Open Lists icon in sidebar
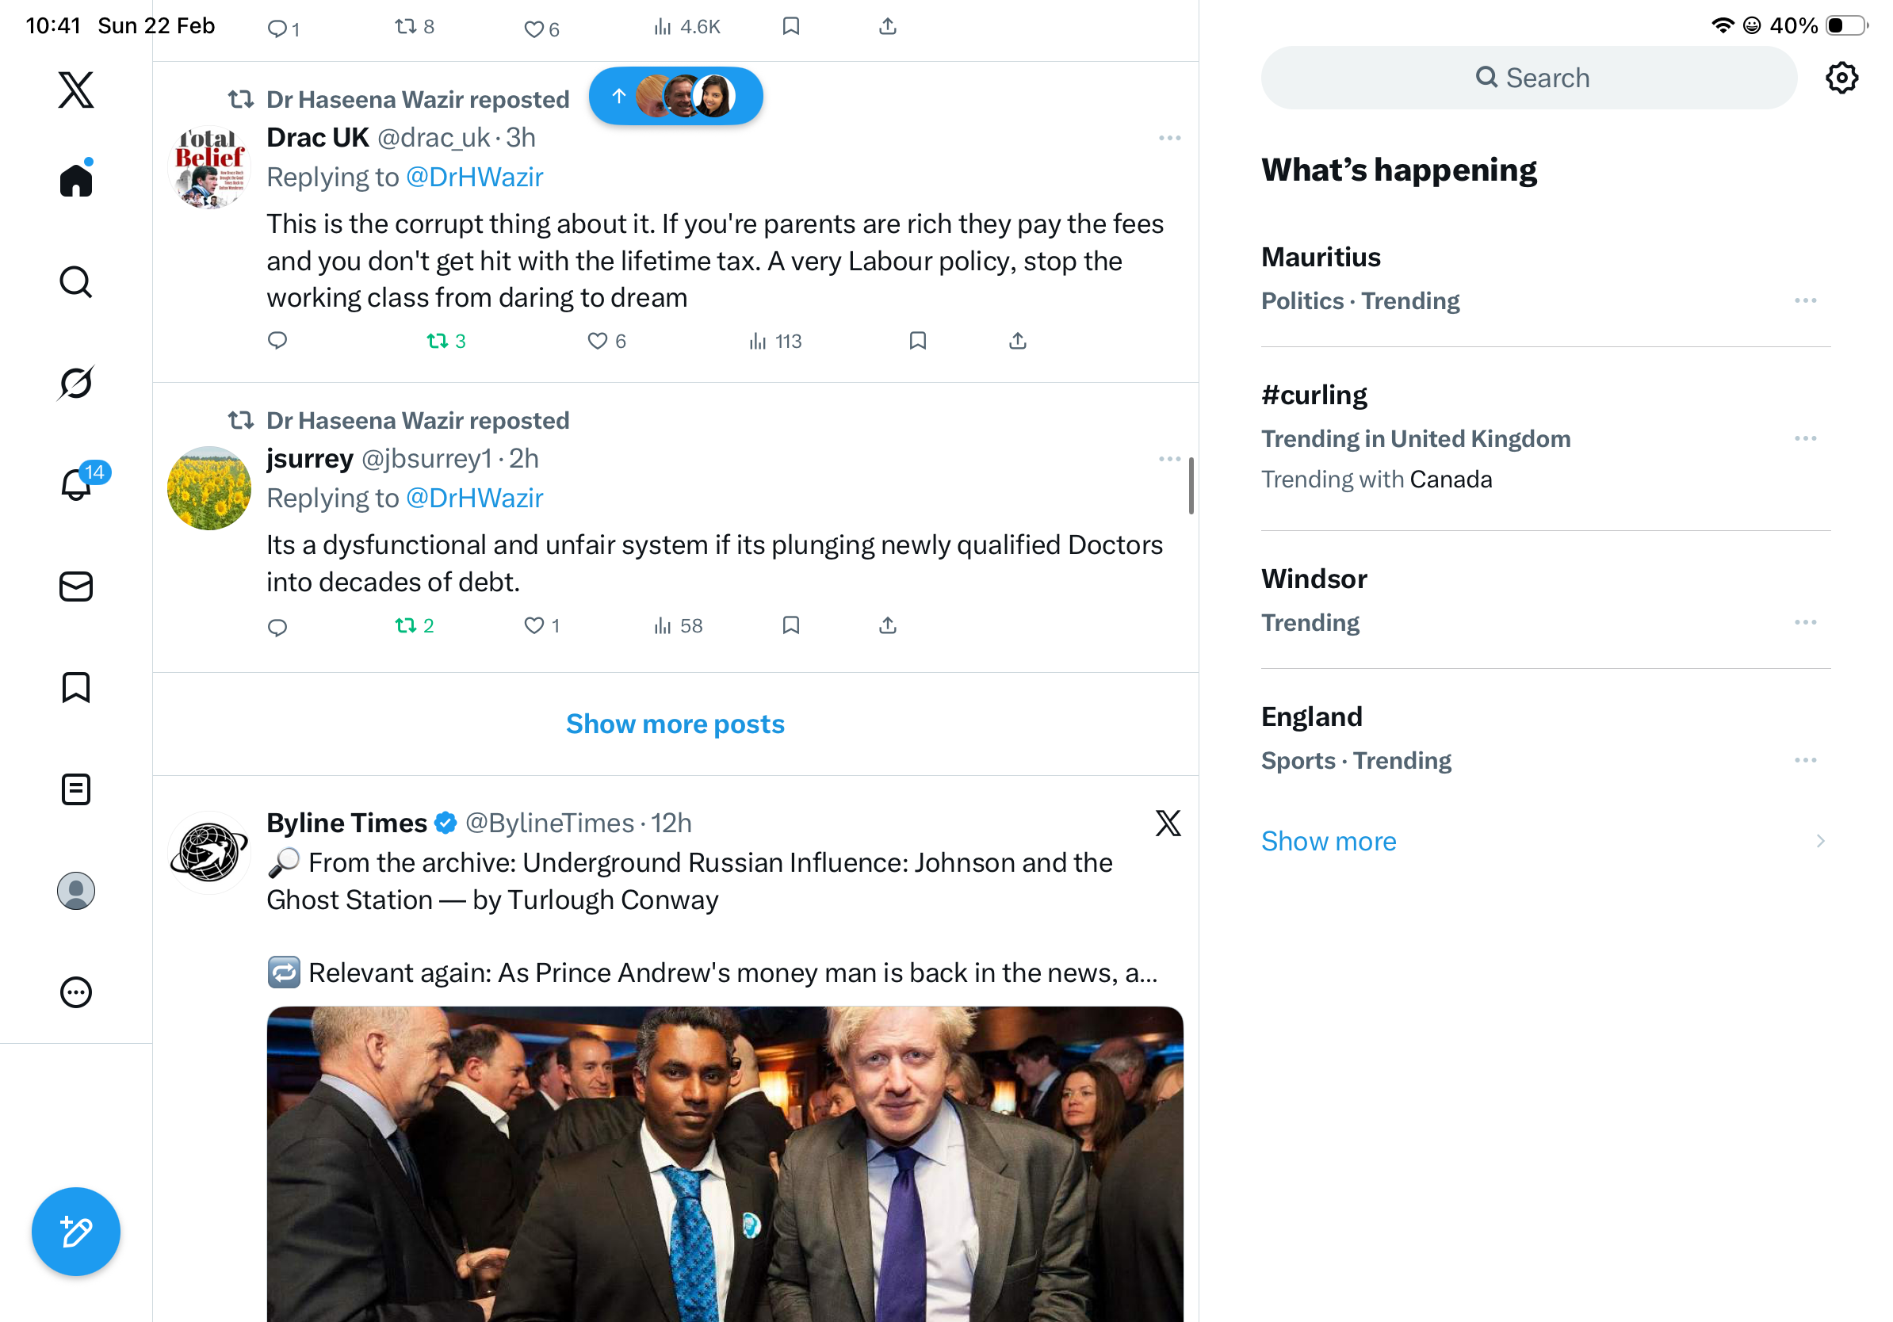Screen dimensions: 1893x1322 [76, 789]
